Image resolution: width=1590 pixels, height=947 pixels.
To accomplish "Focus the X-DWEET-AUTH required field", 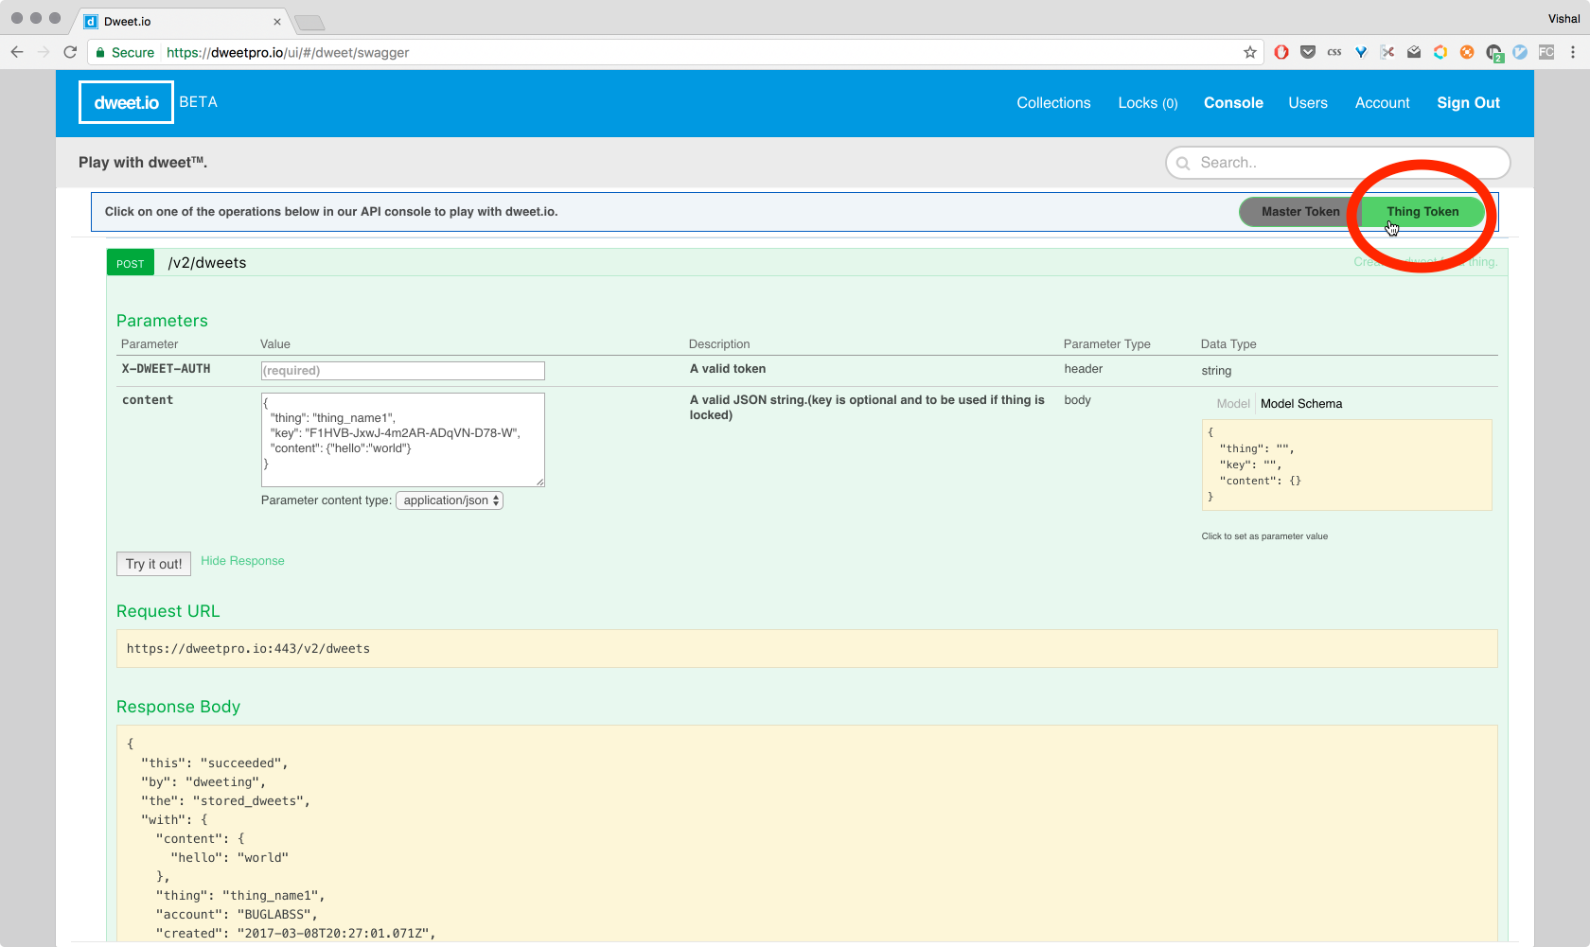I will pos(402,371).
